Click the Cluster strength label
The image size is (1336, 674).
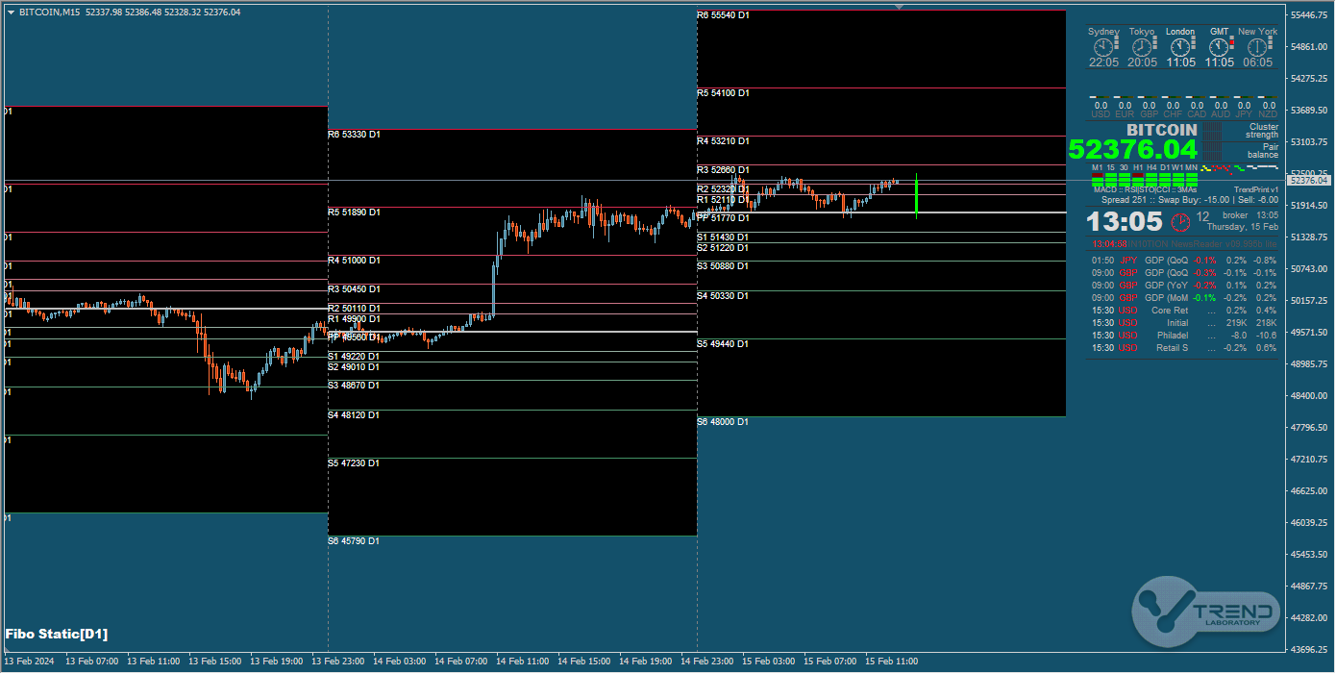[1263, 131]
